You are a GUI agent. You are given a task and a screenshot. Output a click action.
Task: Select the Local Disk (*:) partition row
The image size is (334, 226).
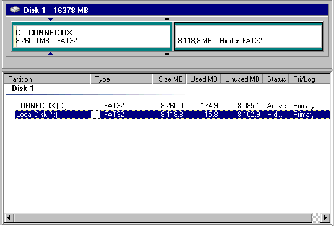[x=172, y=115]
